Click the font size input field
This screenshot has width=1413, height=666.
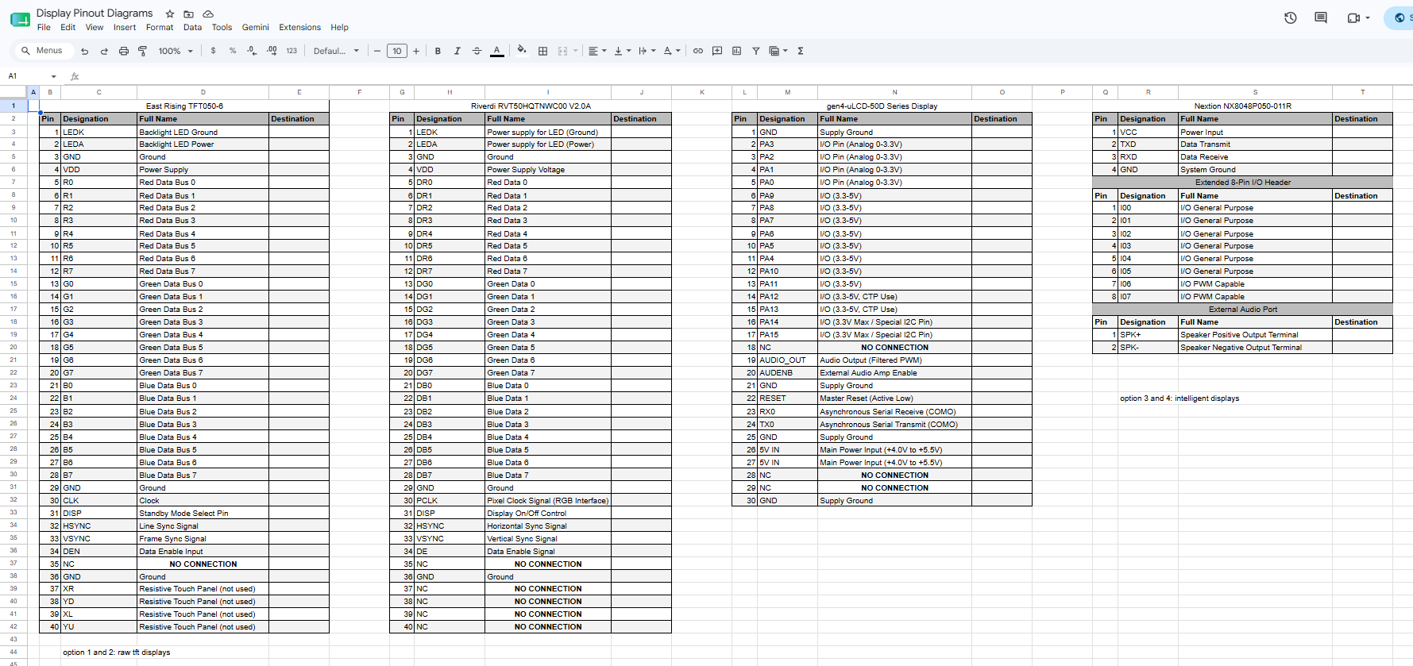click(397, 51)
